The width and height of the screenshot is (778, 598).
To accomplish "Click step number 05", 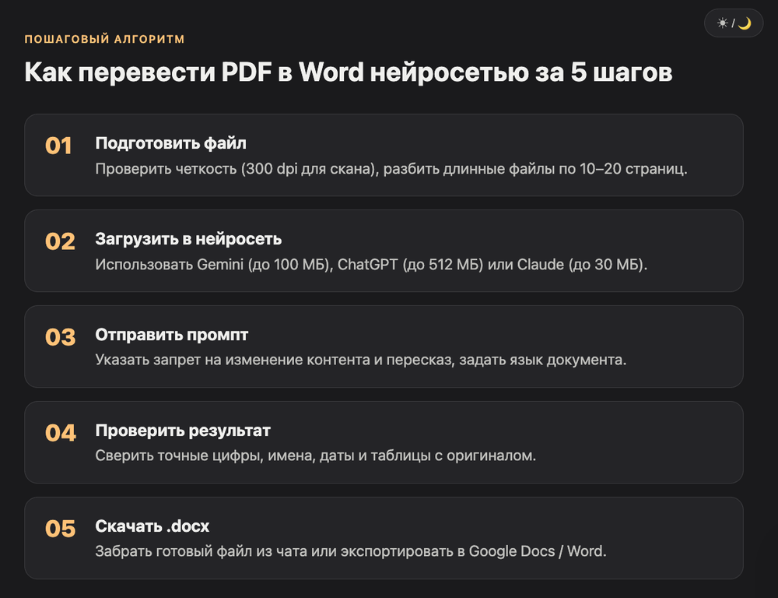I will click(60, 529).
